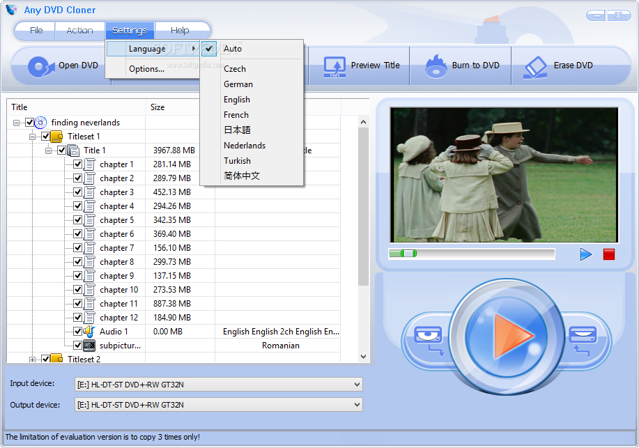The width and height of the screenshot is (639, 448).
Task: Open the Action menu
Action: click(x=79, y=31)
